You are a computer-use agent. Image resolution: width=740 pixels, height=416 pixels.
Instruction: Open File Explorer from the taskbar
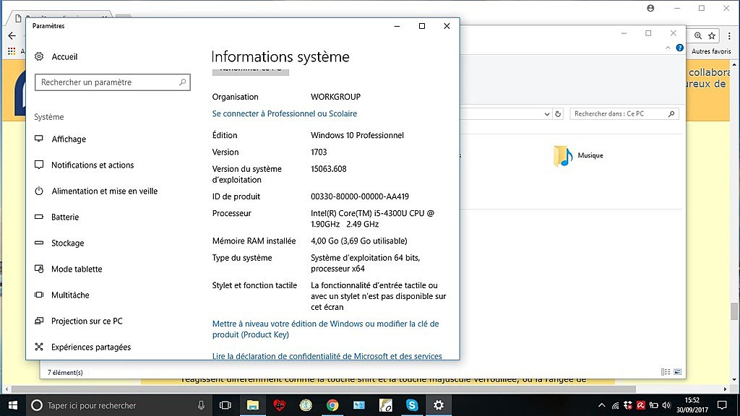(x=253, y=405)
